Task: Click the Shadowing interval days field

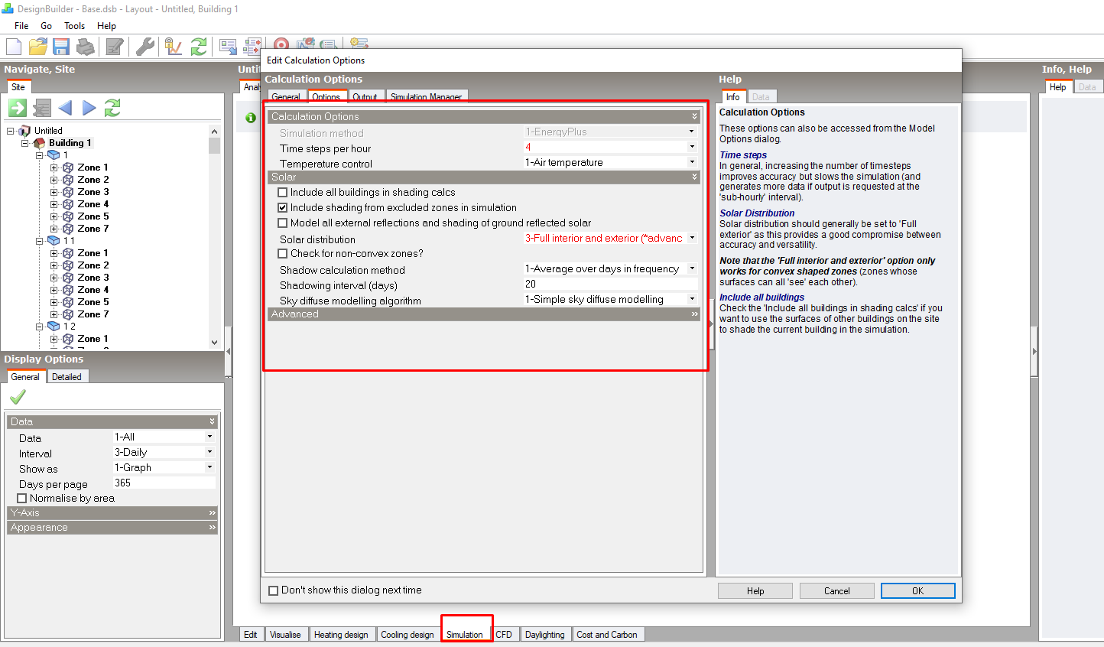Action: click(x=610, y=284)
